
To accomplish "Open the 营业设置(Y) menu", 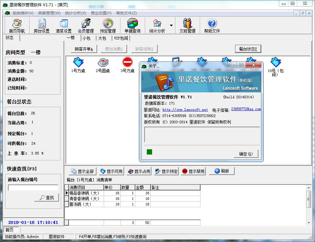I will point(101,13).
